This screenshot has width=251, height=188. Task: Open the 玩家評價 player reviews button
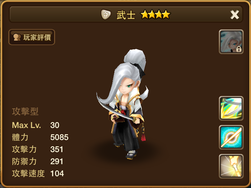(x=32, y=37)
